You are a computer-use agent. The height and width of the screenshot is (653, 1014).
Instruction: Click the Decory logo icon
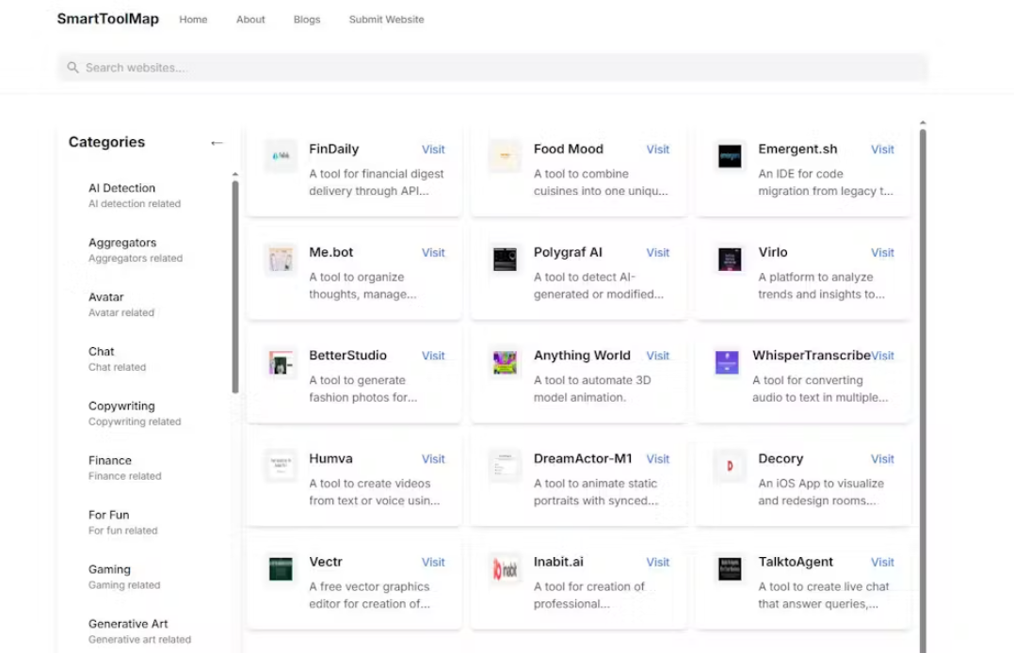point(730,466)
